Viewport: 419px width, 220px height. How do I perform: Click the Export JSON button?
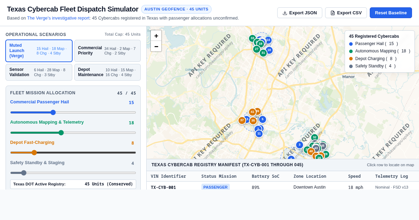[x=300, y=13]
